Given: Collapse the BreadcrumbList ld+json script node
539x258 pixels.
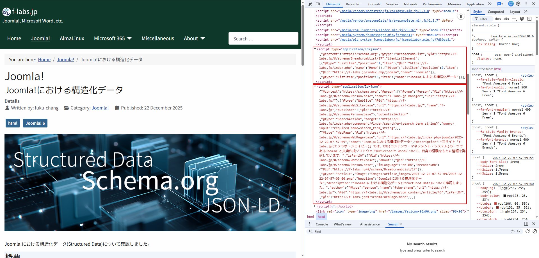Looking at the screenshot, I should click(x=315, y=49).
